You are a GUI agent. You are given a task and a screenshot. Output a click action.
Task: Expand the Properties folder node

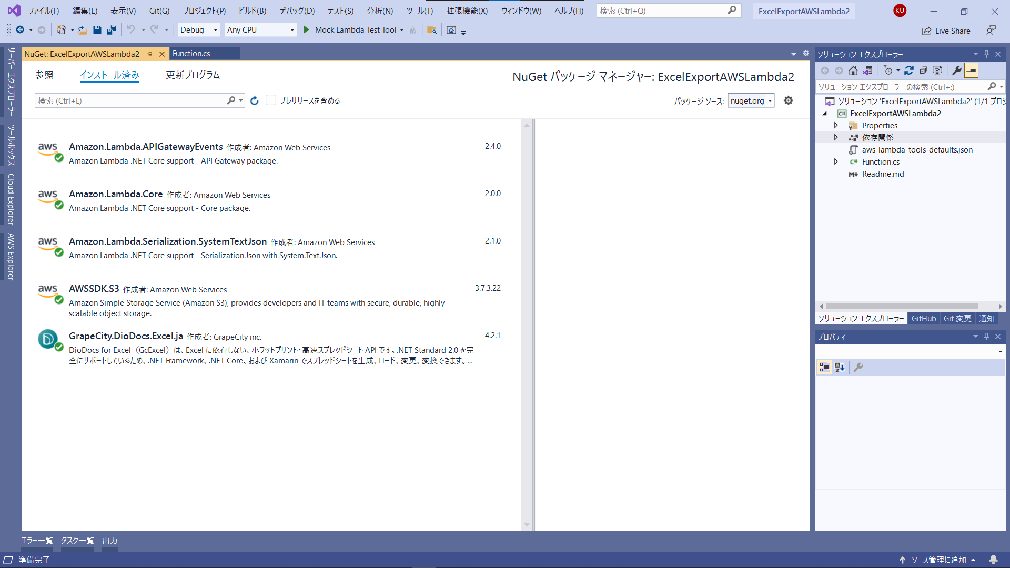point(836,125)
